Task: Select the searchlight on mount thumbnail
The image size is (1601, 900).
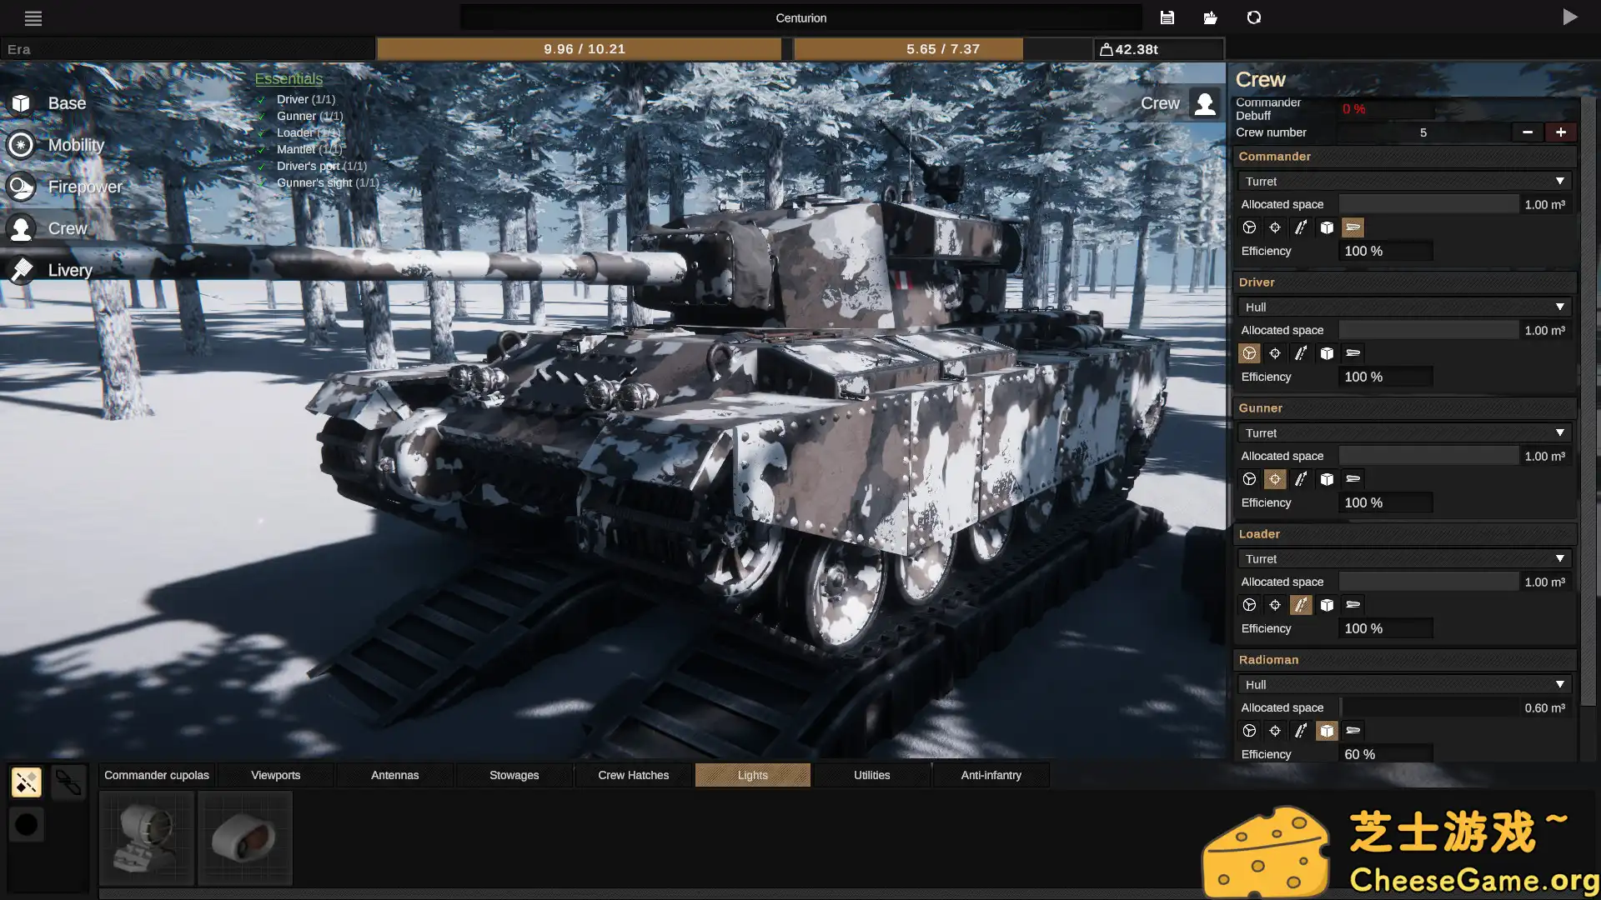Action: (147, 837)
